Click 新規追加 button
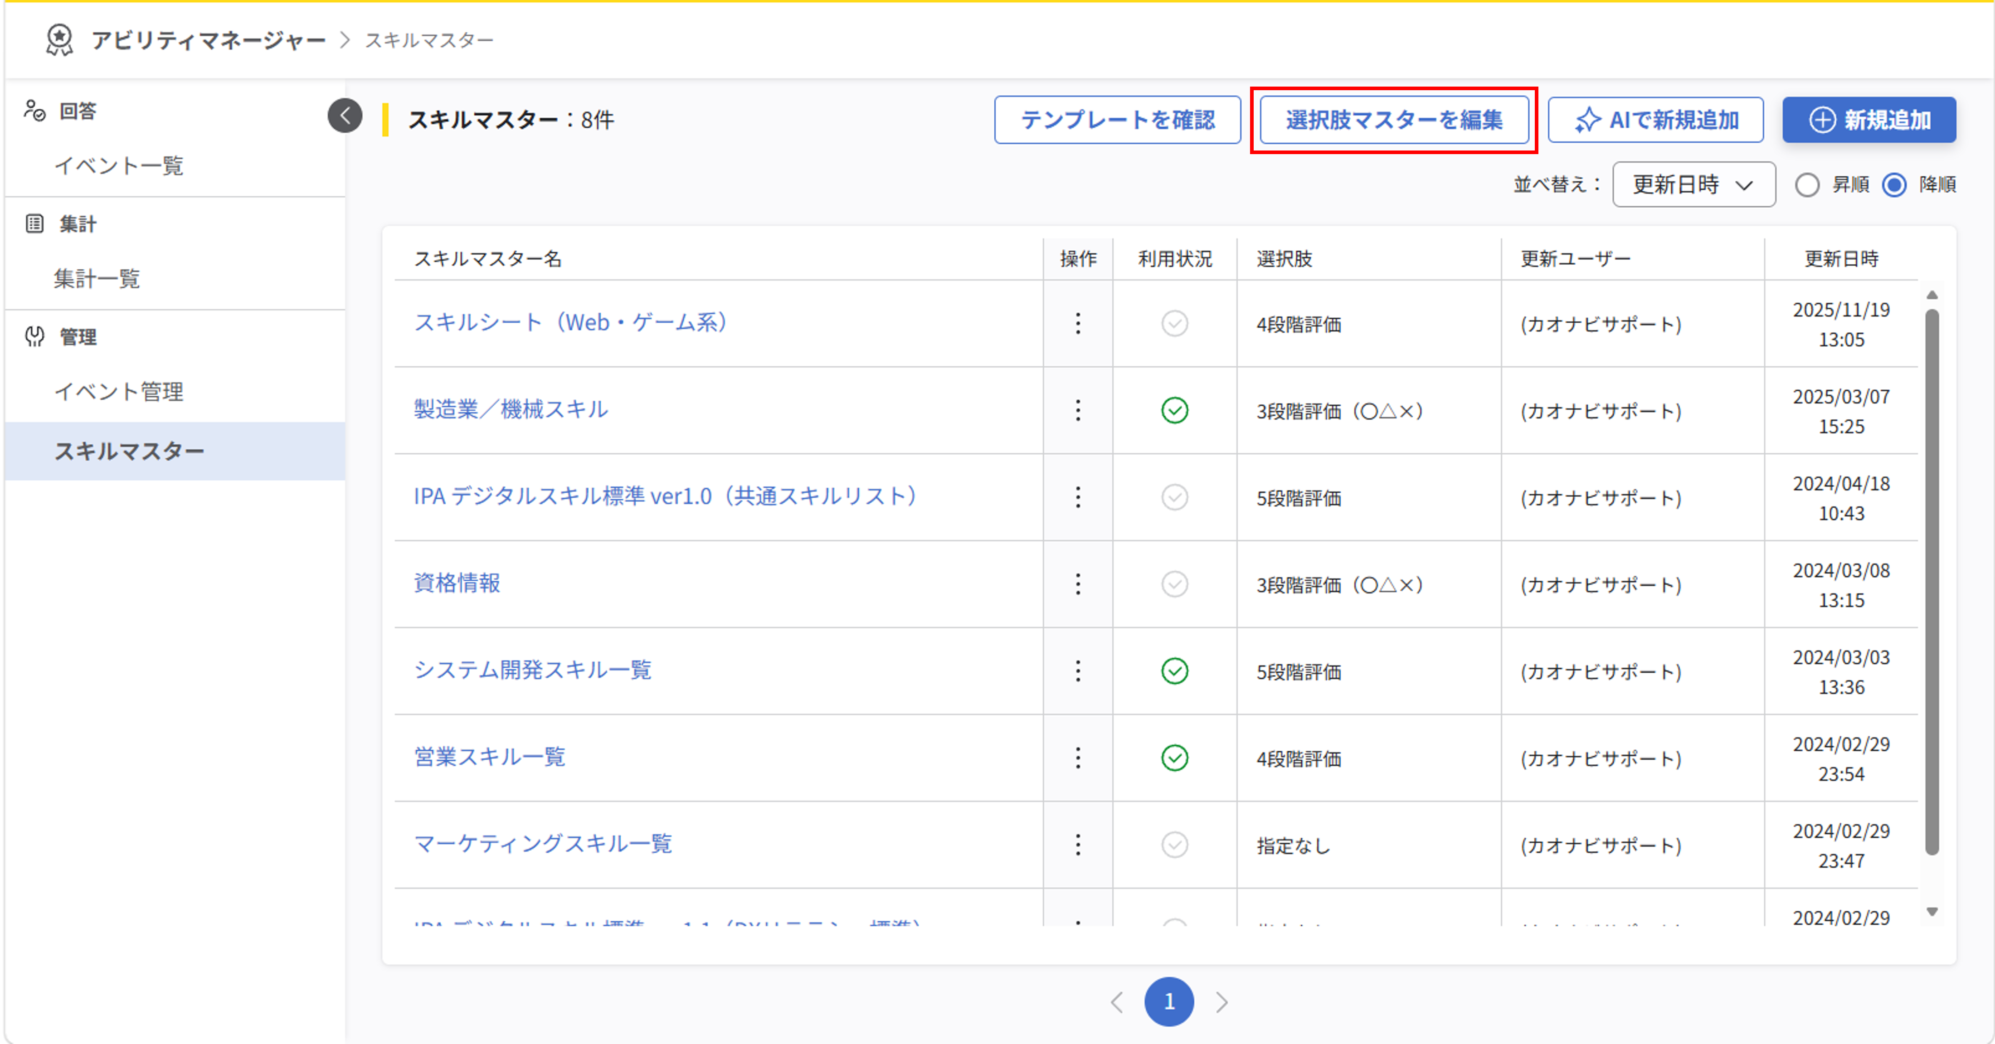1995x1044 pixels. tap(1869, 119)
